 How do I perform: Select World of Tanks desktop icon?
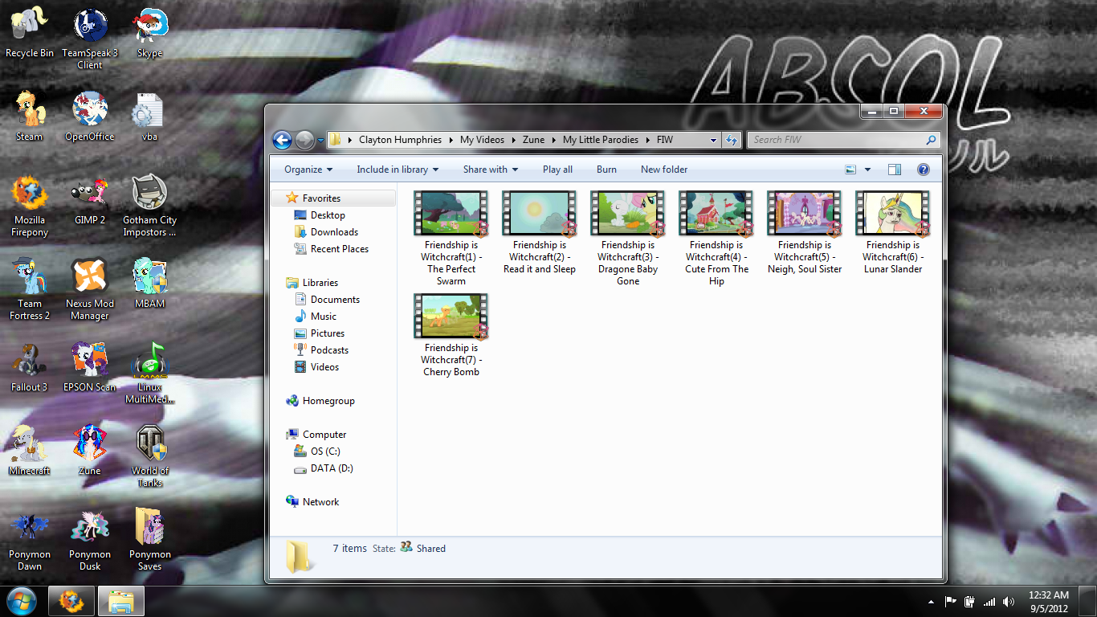click(150, 456)
